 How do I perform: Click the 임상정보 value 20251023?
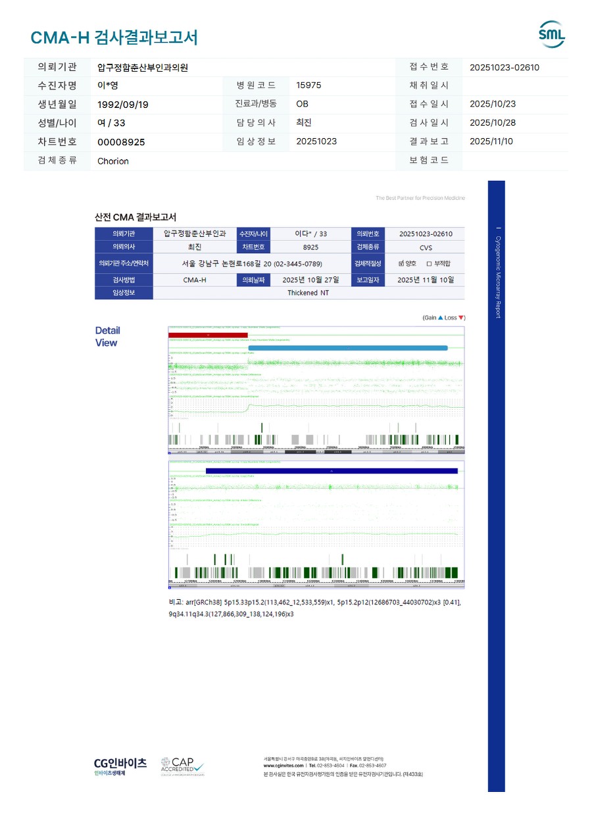(x=316, y=141)
